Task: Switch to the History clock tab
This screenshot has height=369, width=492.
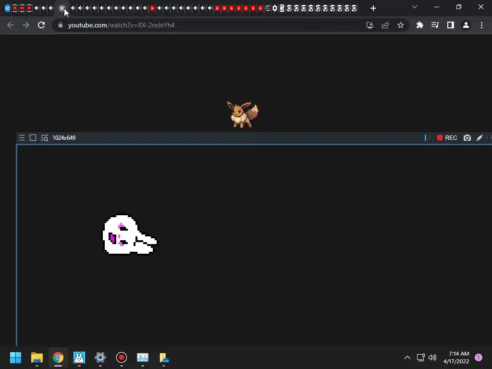Action: (267, 8)
